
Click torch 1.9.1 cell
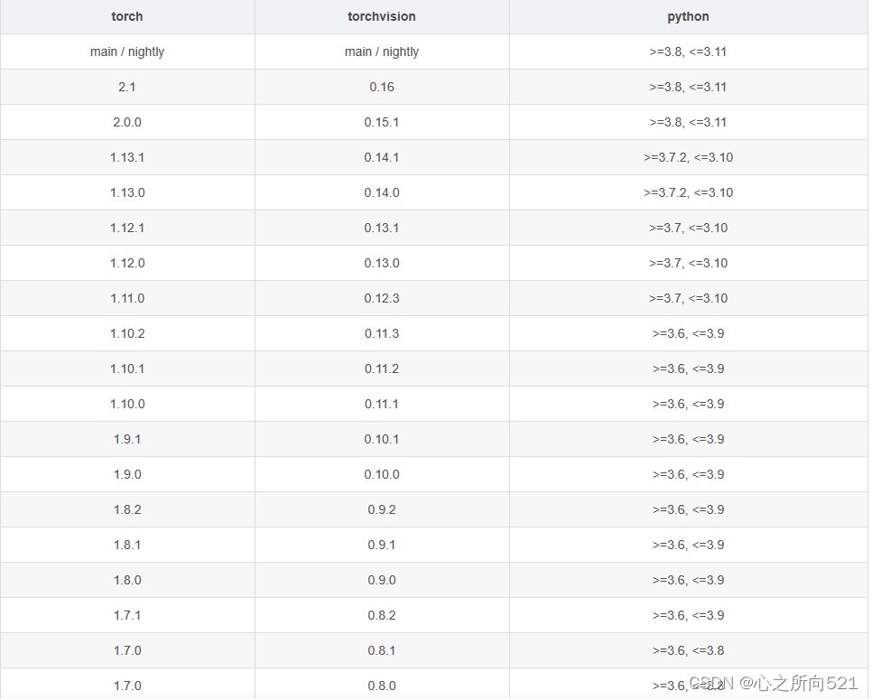coord(127,439)
